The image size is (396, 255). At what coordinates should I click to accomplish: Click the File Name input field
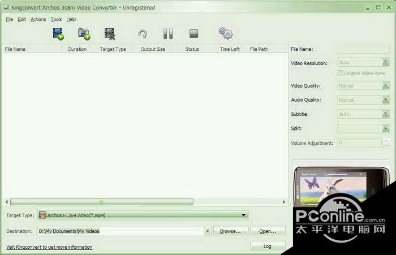point(363,49)
